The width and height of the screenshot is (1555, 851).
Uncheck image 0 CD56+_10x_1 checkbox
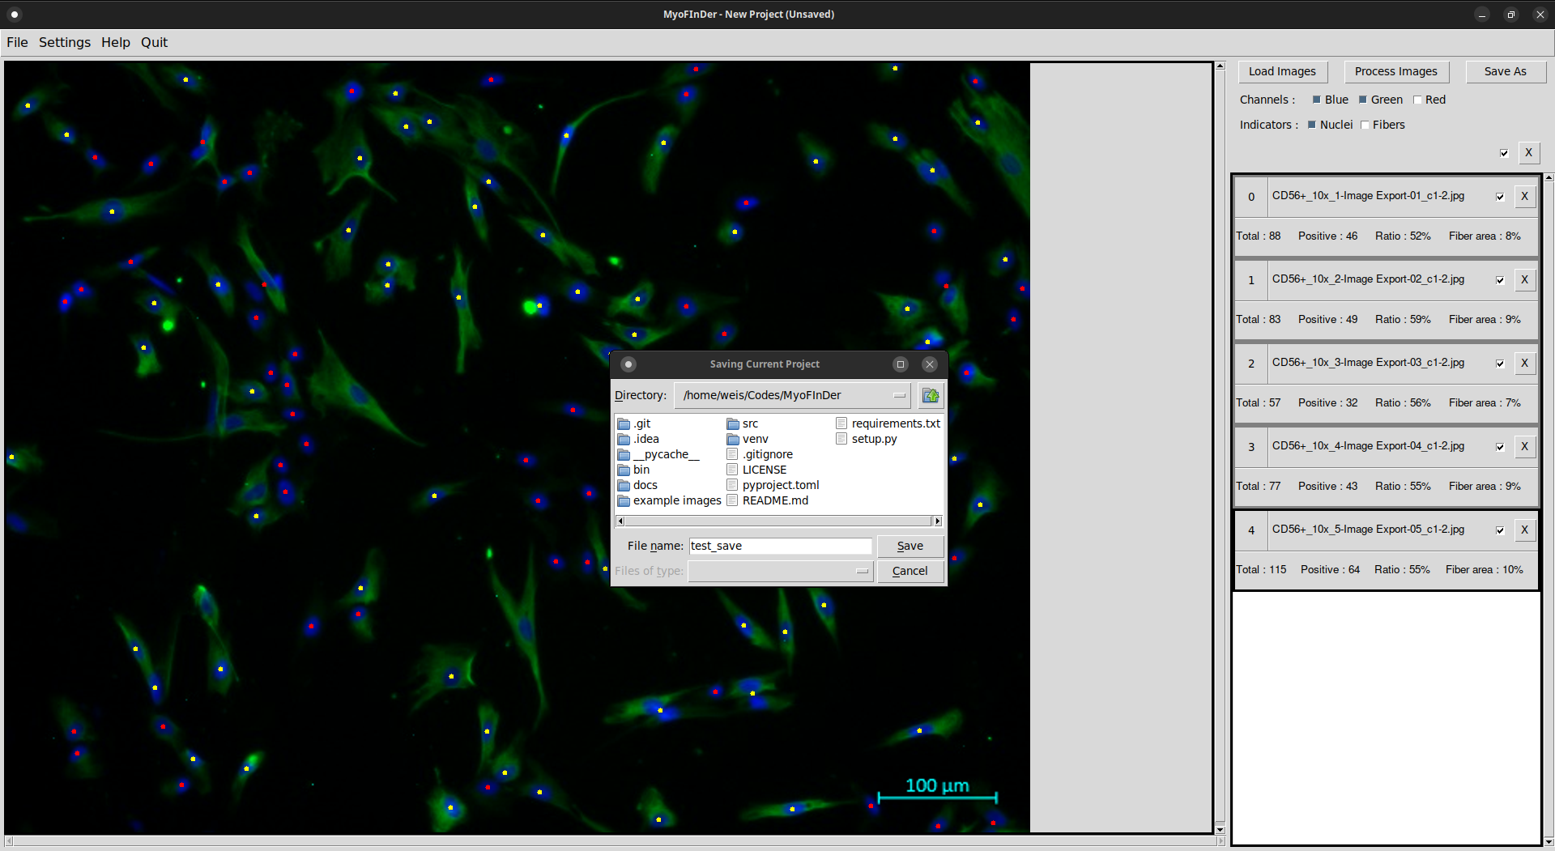click(x=1500, y=197)
